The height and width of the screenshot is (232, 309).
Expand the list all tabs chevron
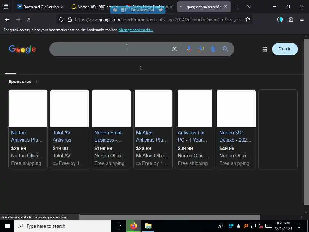click(x=249, y=7)
